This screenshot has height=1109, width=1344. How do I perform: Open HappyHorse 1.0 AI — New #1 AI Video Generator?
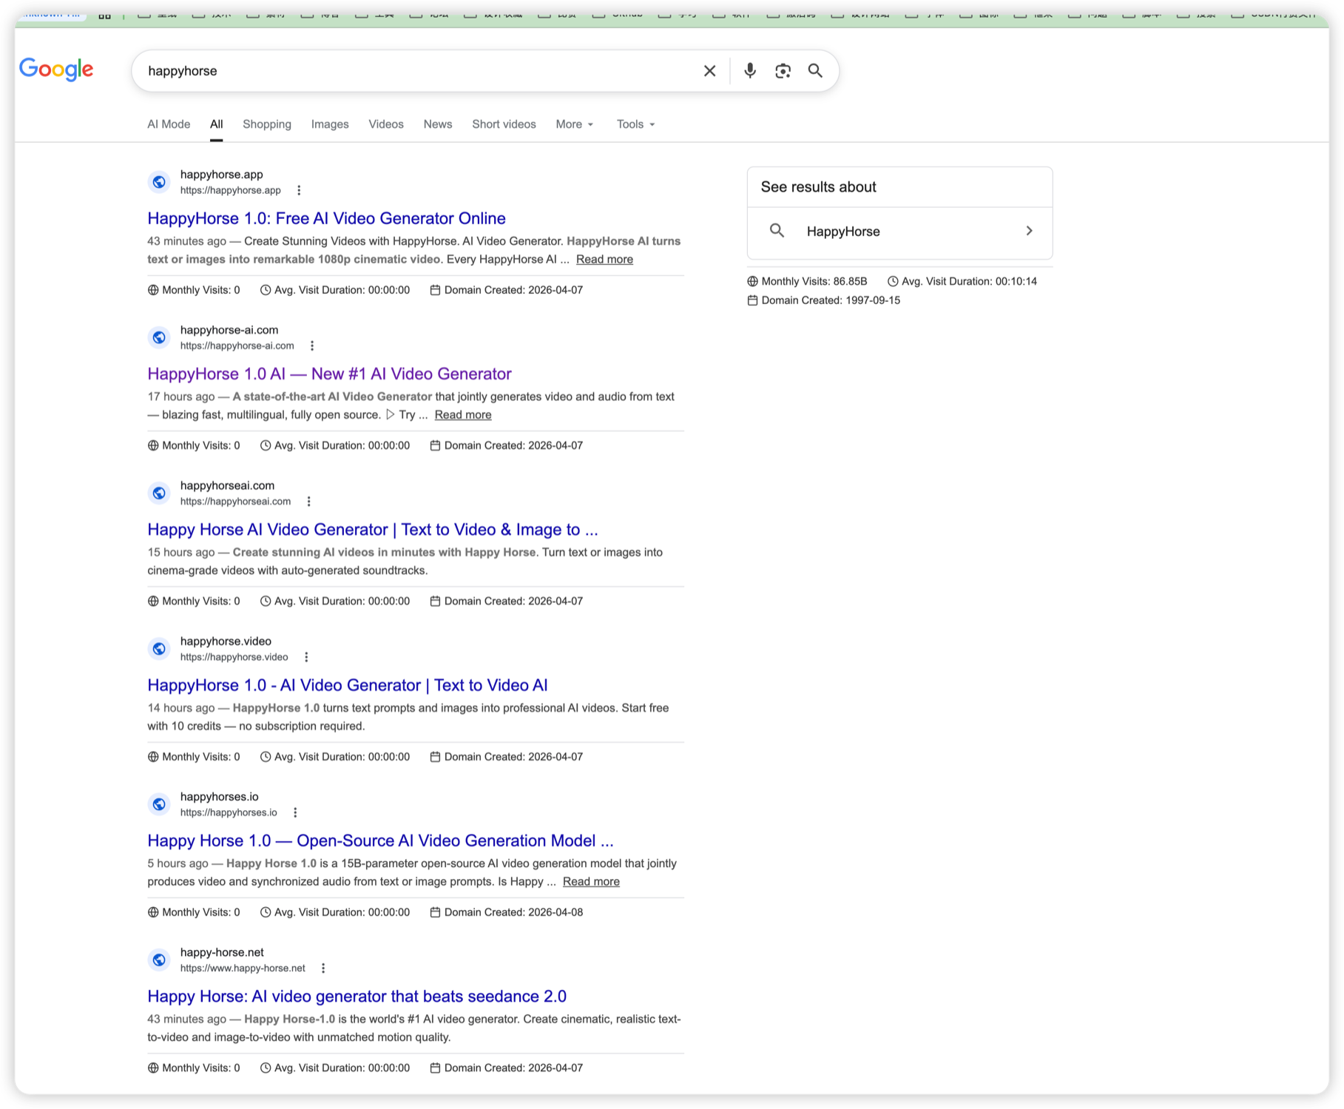tap(329, 374)
